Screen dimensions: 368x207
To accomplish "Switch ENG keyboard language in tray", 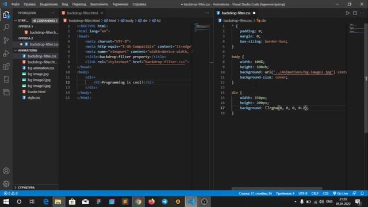I will pos(329,202).
